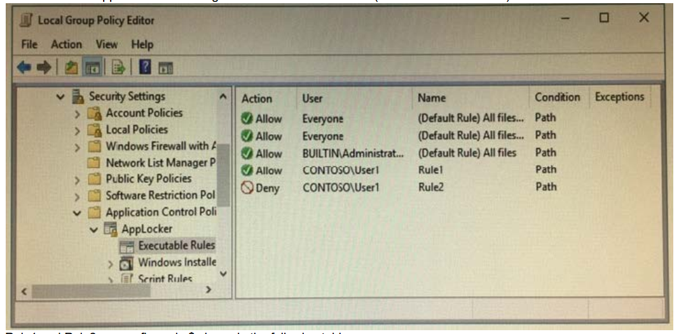The width and height of the screenshot is (679, 334).
Task: Click the Software Restriction folder icon
Action: pos(94,196)
